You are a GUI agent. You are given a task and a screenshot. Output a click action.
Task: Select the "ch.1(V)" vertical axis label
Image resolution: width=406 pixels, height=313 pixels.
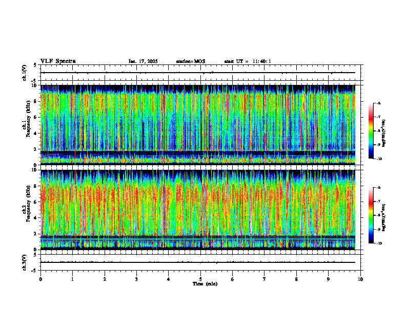click(25, 73)
